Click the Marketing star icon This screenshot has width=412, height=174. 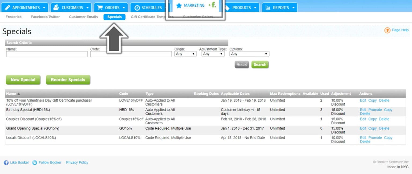(179, 5)
